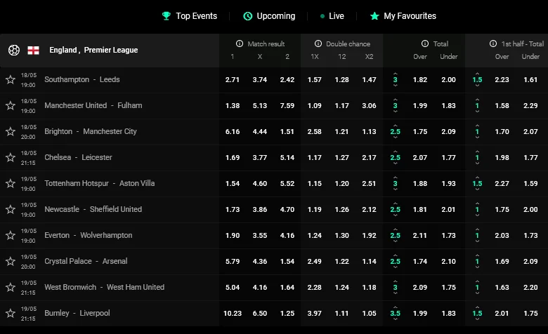The height and width of the screenshot is (334, 548).
Task: Mark Burnley - Liverpool as favourite with star
Action: pos(11,314)
